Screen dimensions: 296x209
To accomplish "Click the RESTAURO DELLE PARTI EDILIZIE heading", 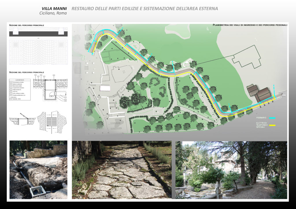I will click(x=145, y=9).
